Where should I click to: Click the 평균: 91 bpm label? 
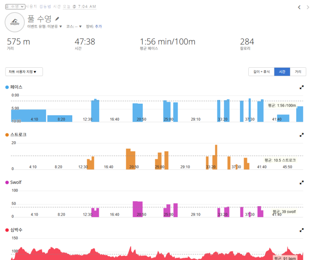[x=285, y=258]
